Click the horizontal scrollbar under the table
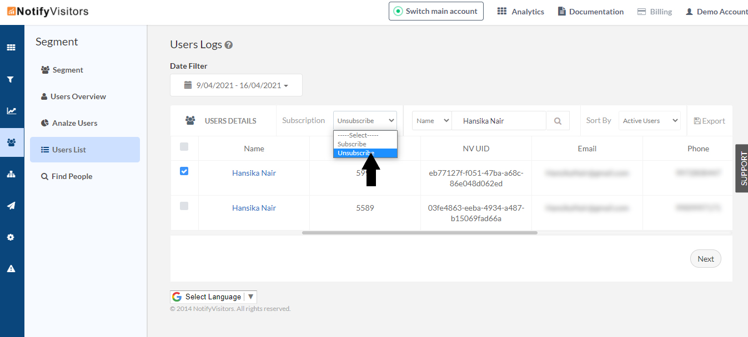 pos(419,233)
